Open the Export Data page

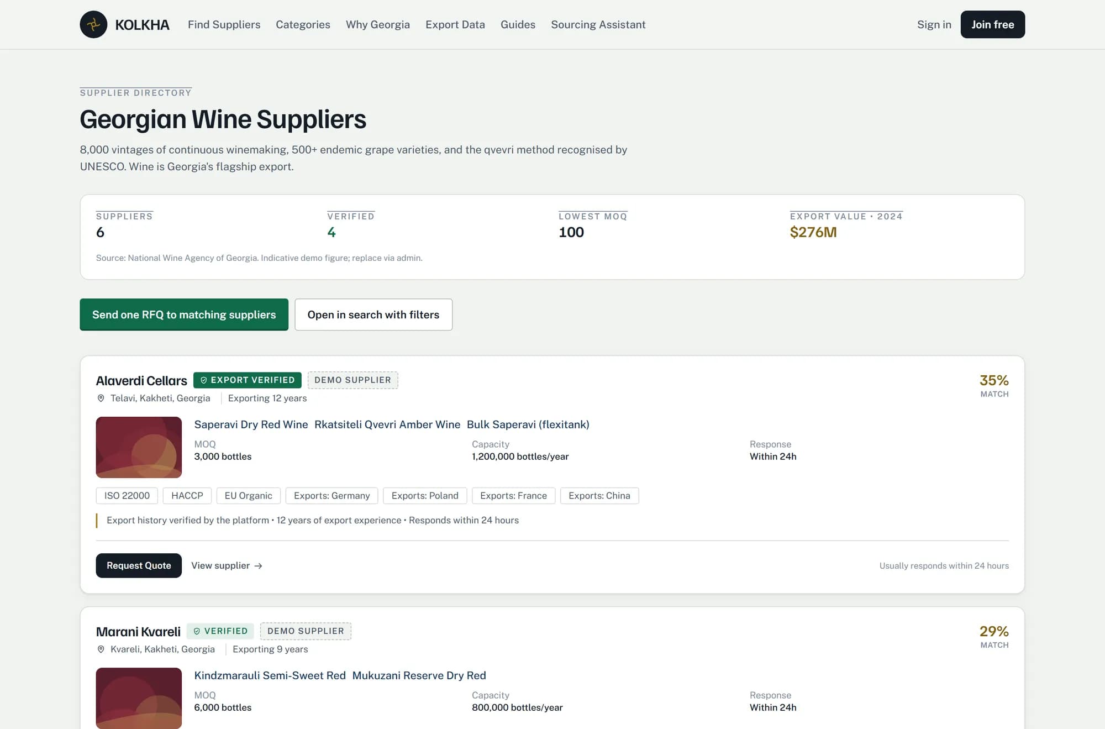click(455, 24)
